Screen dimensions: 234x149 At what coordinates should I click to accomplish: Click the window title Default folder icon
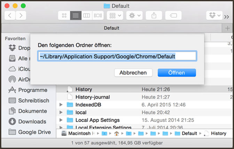[x=107, y=6]
